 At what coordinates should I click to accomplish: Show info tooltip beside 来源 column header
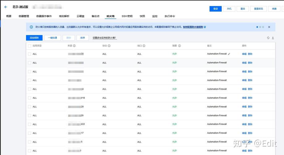click(74, 46)
